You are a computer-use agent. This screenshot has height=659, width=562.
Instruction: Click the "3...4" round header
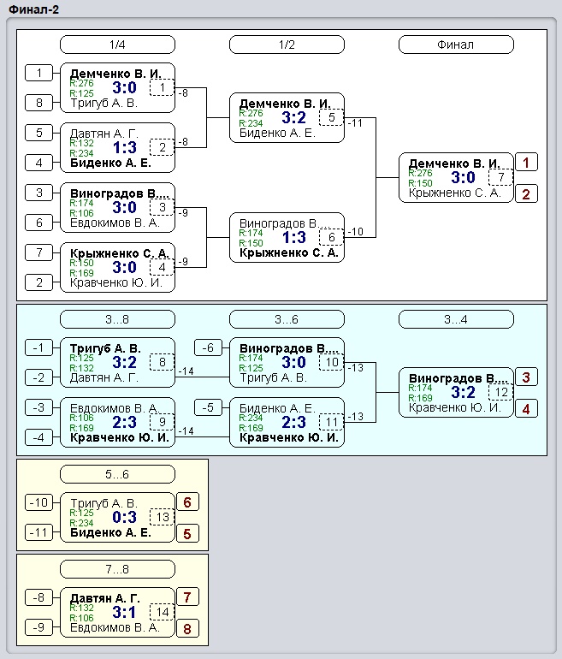456,319
